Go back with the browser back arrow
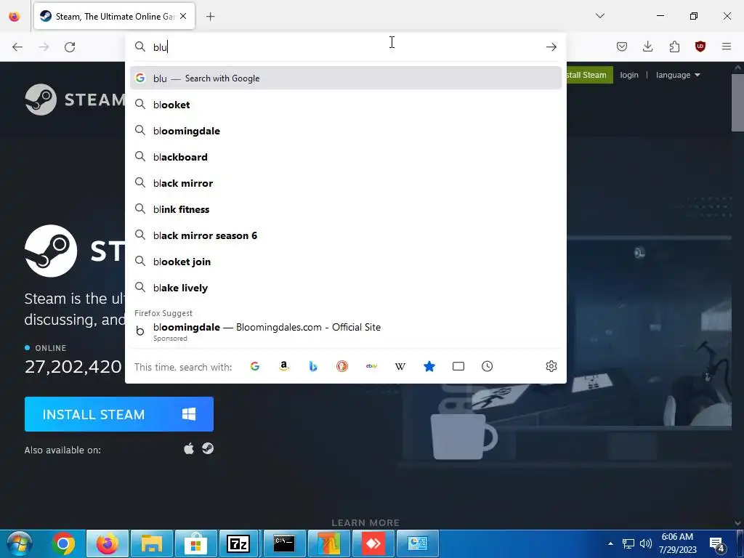This screenshot has height=558, width=744. click(17, 47)
